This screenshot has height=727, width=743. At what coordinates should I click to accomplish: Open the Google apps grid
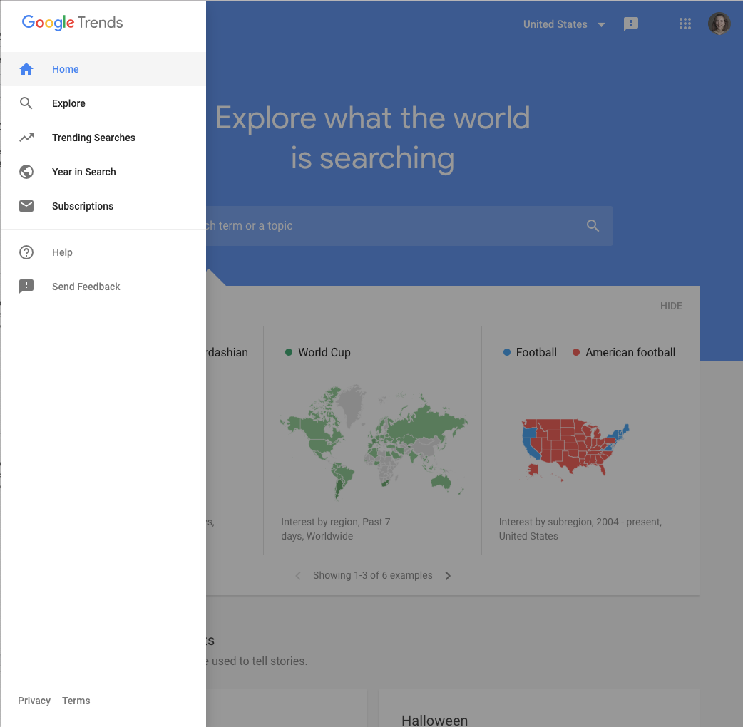(685, 24)
